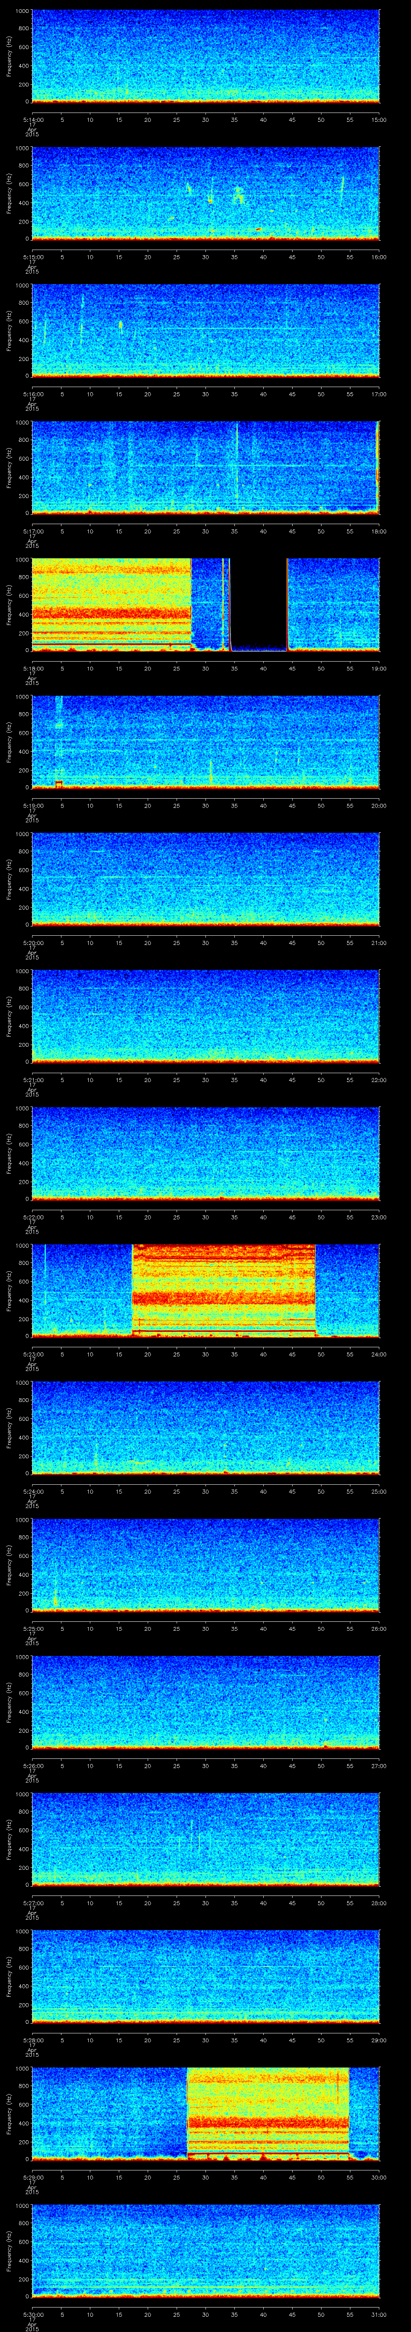The image size is (411, 2332).
Task: Click the loud broadband burst in 5:23:00 panel
Action: click(223, 1288)
